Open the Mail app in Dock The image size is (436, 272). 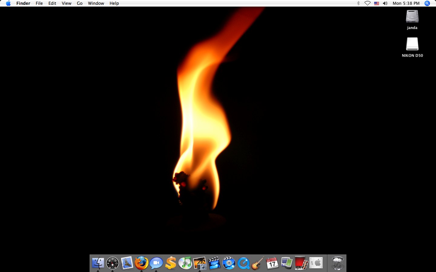[x=127, y=263]
